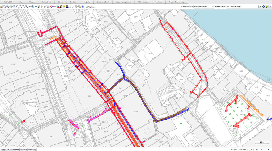Open the Auswahlmodus dropdown

point(204,6)
